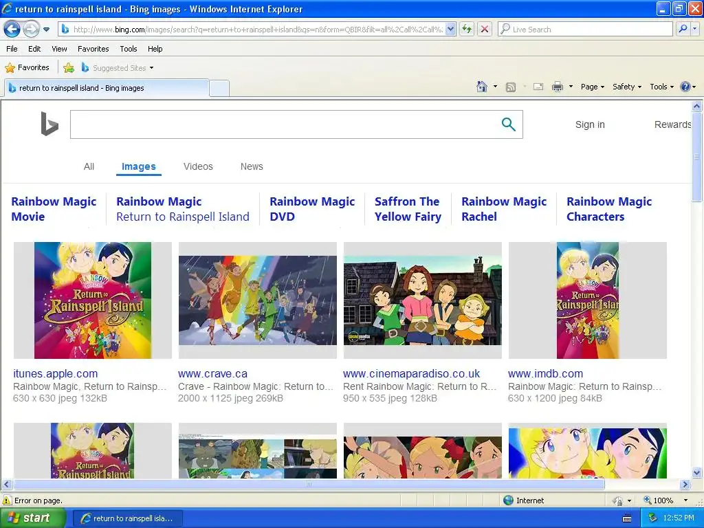Click the www.imdb.com source link

tap(545, 373)
